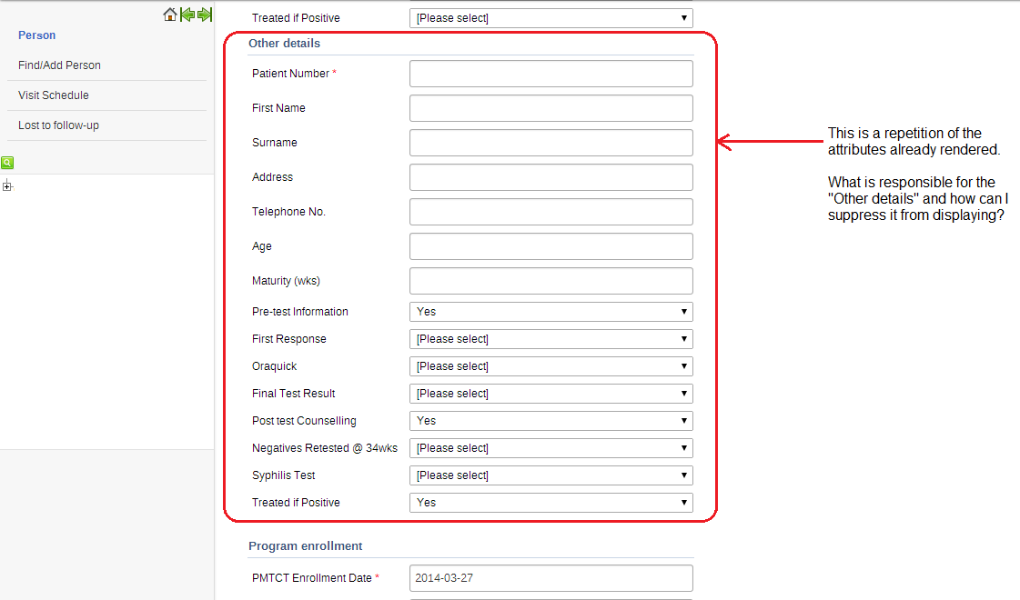Click the home icon in sidebar
Image resolution: width=1020 pixels, height=600 pixels.
click(169, 15)
